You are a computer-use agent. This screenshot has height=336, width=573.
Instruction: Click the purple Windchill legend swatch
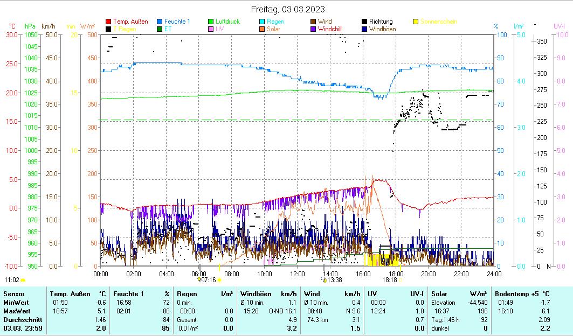coord(313,29)
